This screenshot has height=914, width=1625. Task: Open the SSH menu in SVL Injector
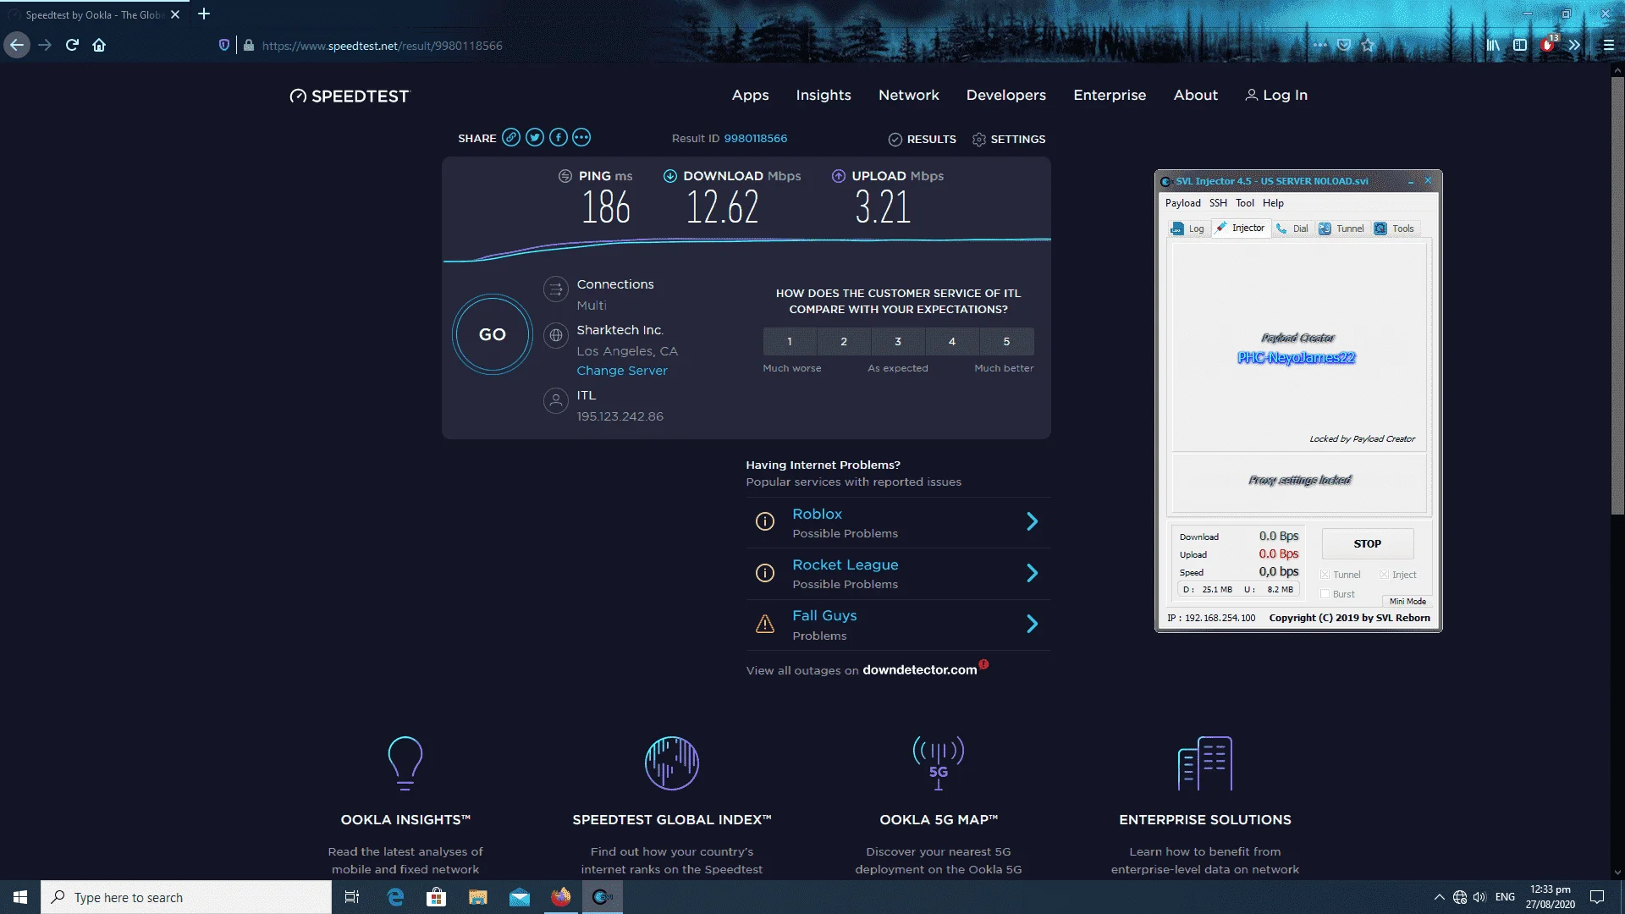(x=1218, y=203)
